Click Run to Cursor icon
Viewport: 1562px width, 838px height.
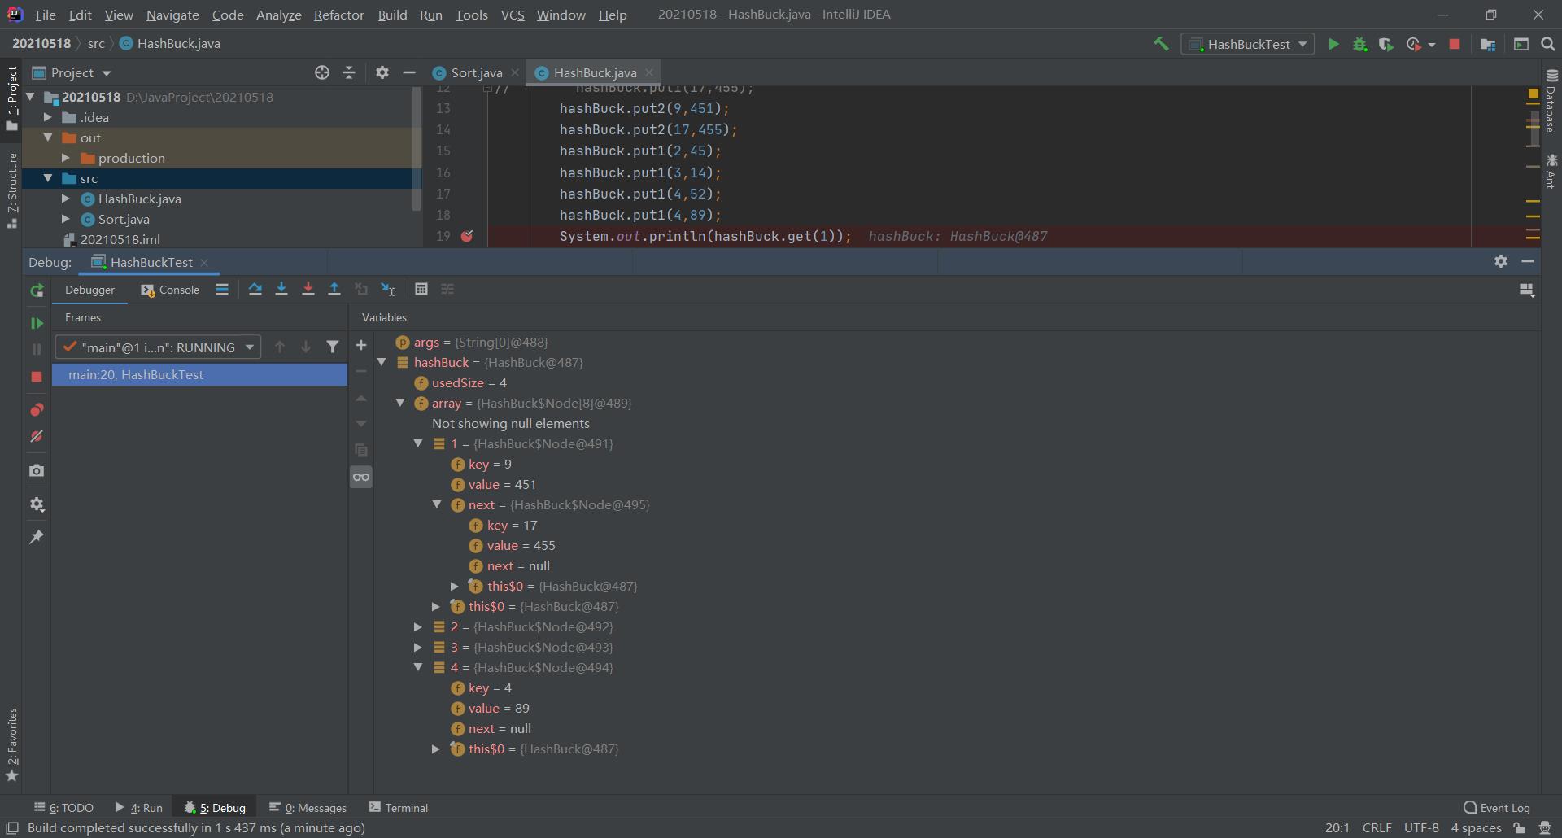[388, 289]
